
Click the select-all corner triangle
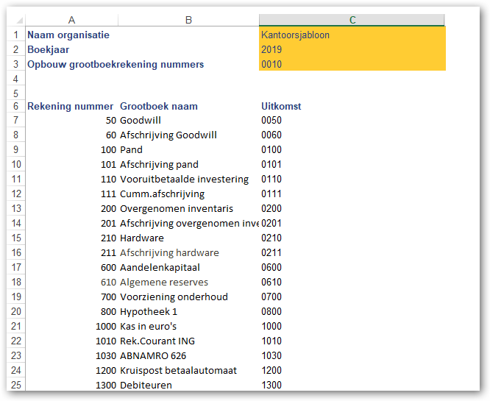pos(19,21)
